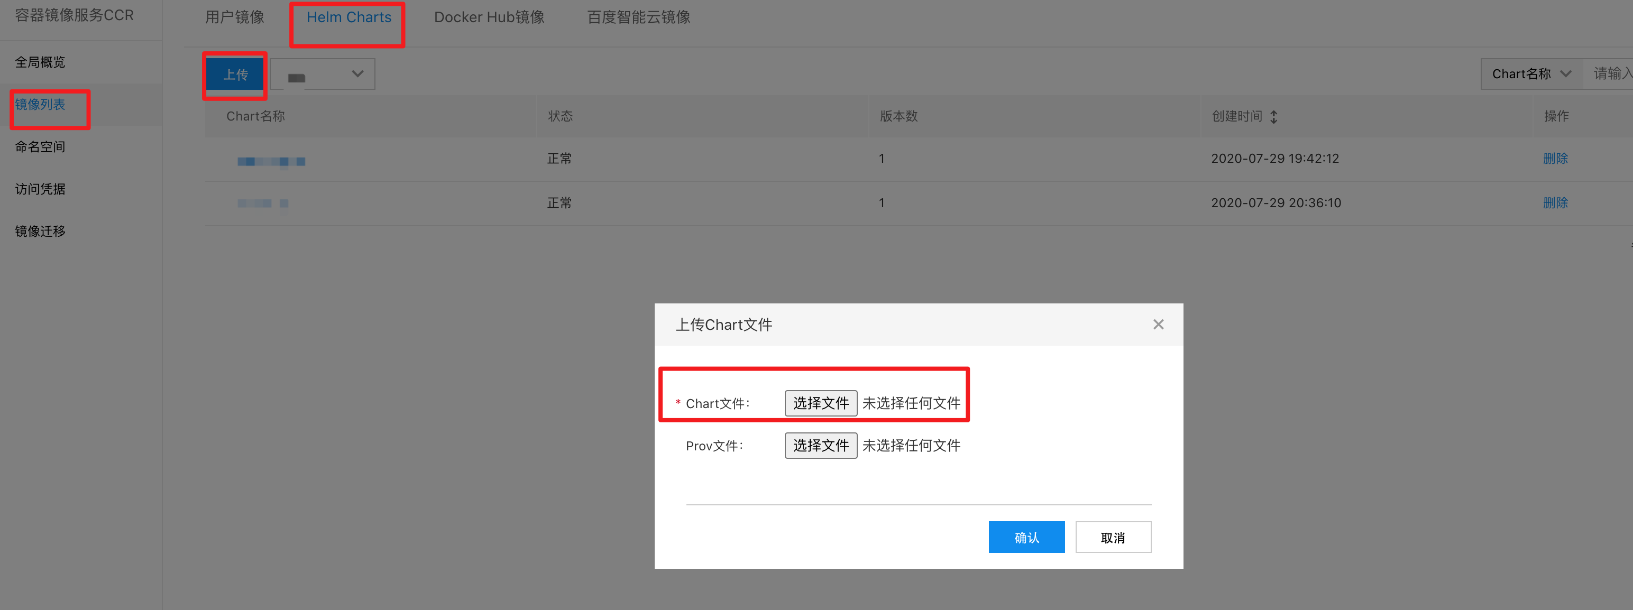Click the 上传Chart文件 dialog title
Image resolution: width=1633 pixels, height=610 pixels.
[724, 325]
